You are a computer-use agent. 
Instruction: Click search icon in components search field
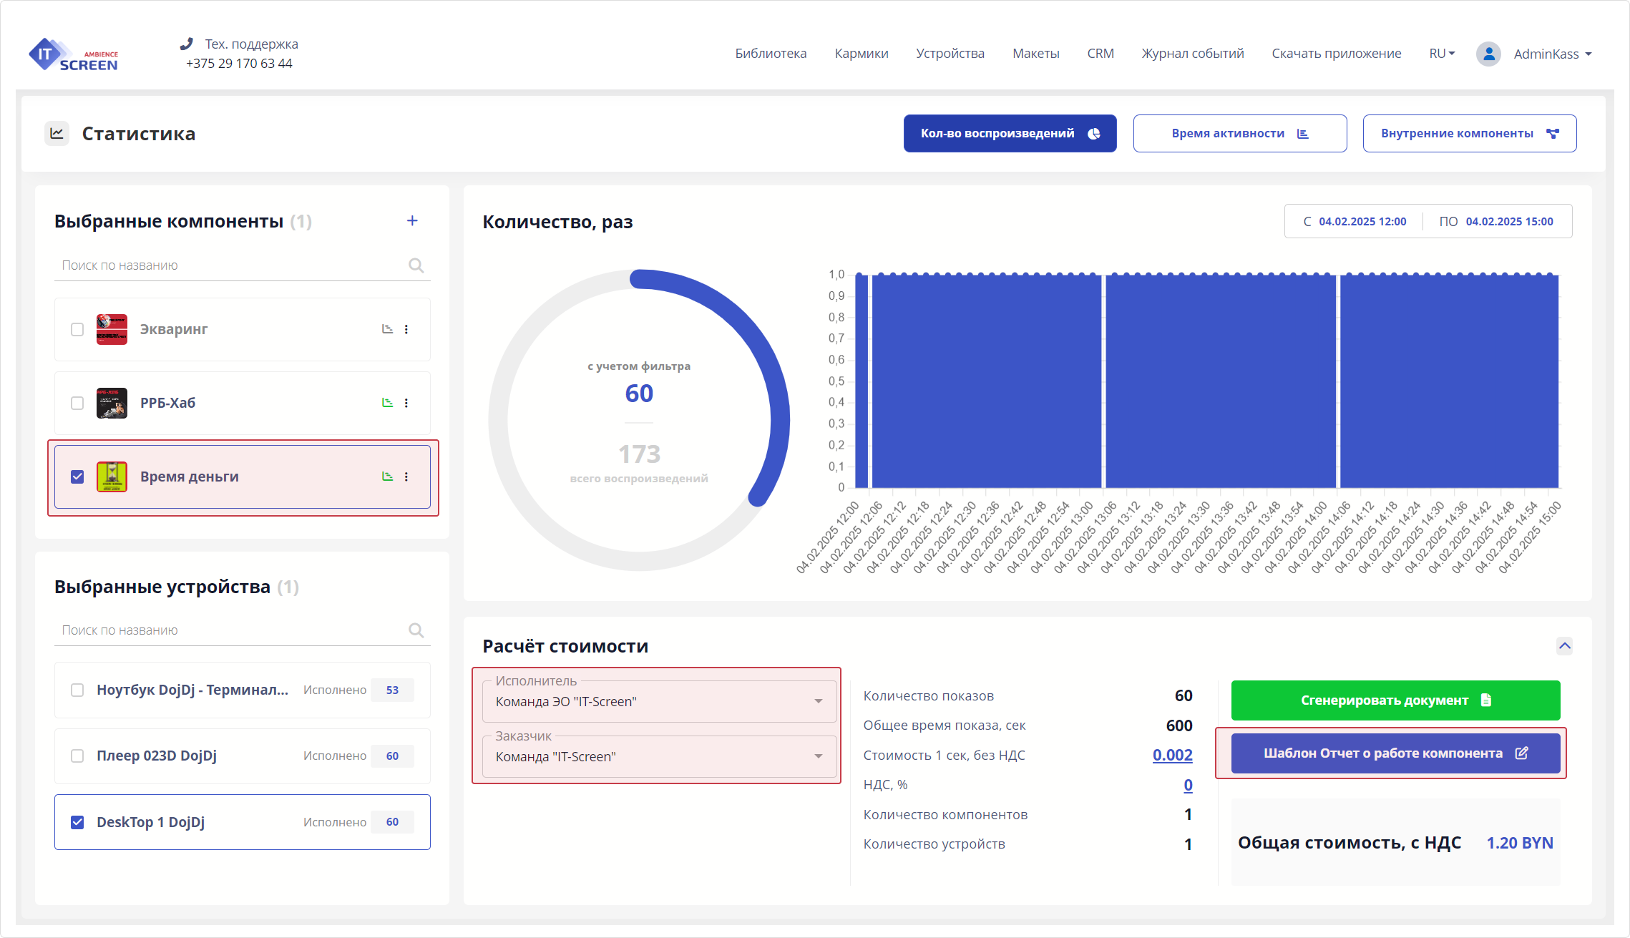416,265
